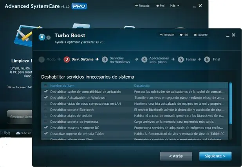Click the PRO badge in title
The width and height of the screenshot is (242, 167).
(x=79, y=6)
